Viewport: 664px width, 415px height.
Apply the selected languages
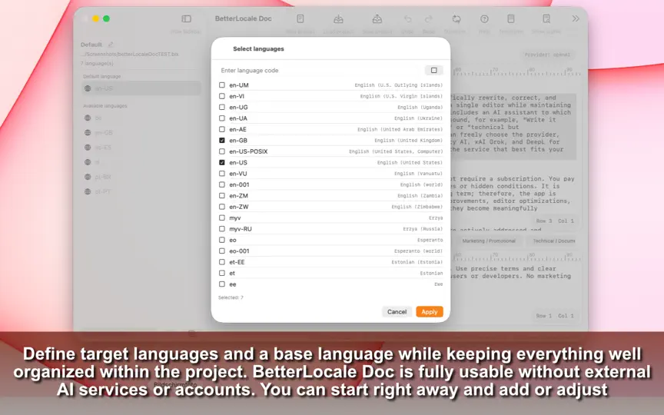pyautogui.click(x=430, y=312)
